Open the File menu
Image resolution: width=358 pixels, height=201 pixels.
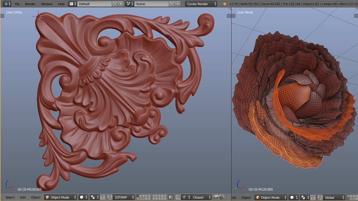(17, 4)
